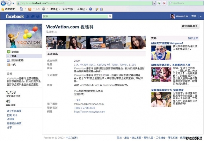Go to 首頁 home link
This screenshot has height=141, width=204.
(x=194, y=16)
